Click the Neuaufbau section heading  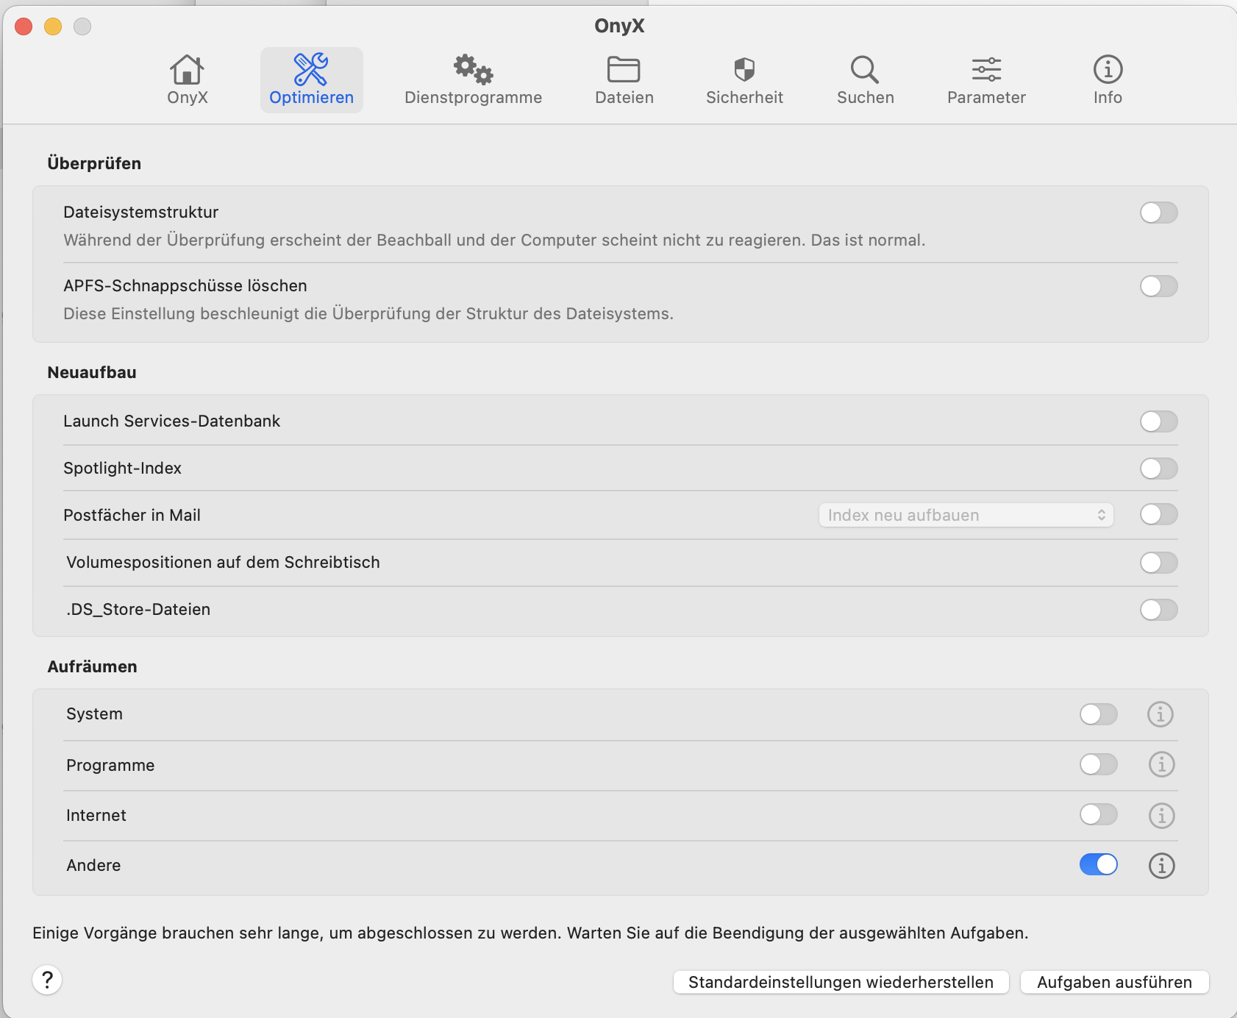tap(92, 372)
